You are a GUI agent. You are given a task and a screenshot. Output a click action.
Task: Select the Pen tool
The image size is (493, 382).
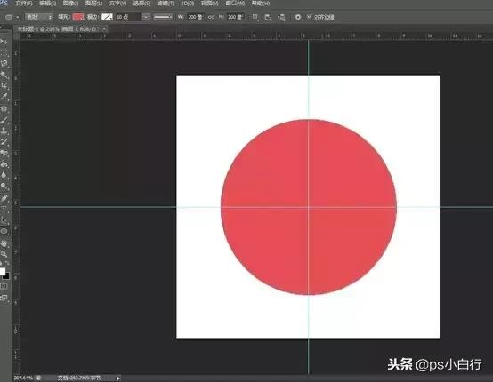4,198
